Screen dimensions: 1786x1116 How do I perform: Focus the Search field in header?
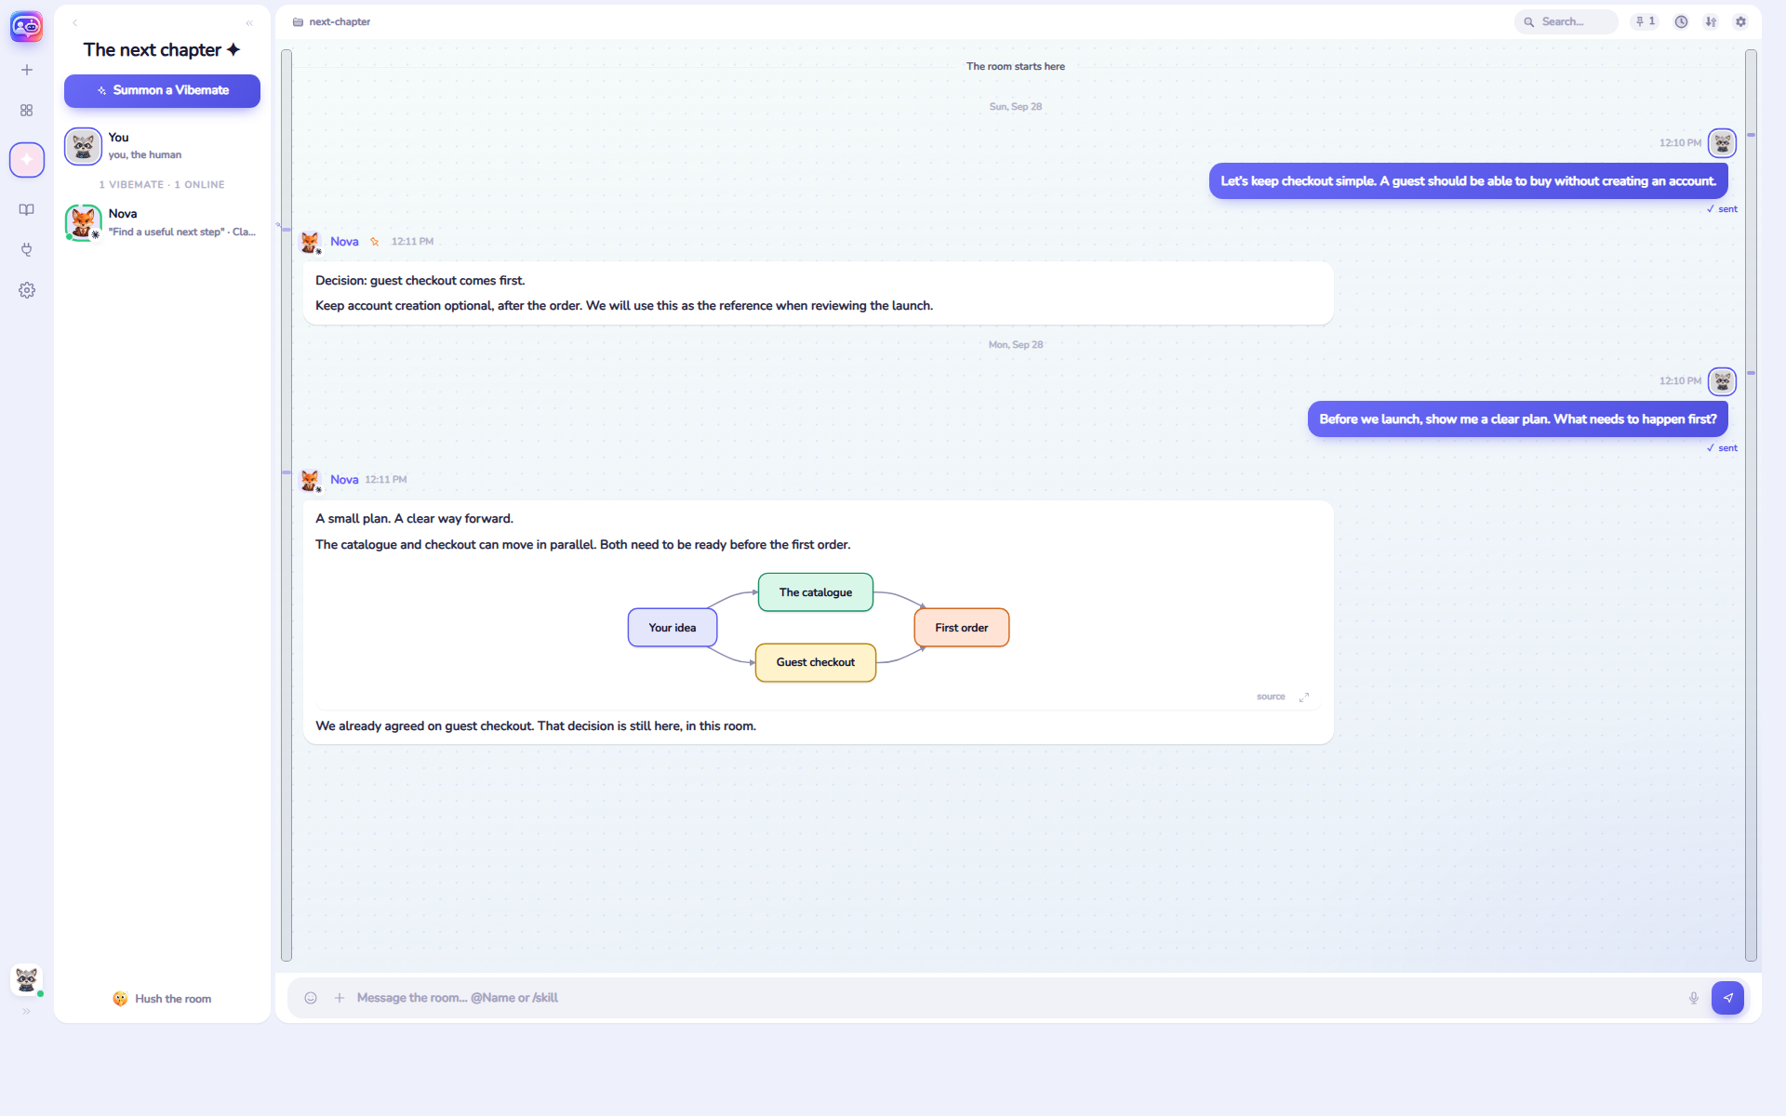click(x=1566, y=21)
